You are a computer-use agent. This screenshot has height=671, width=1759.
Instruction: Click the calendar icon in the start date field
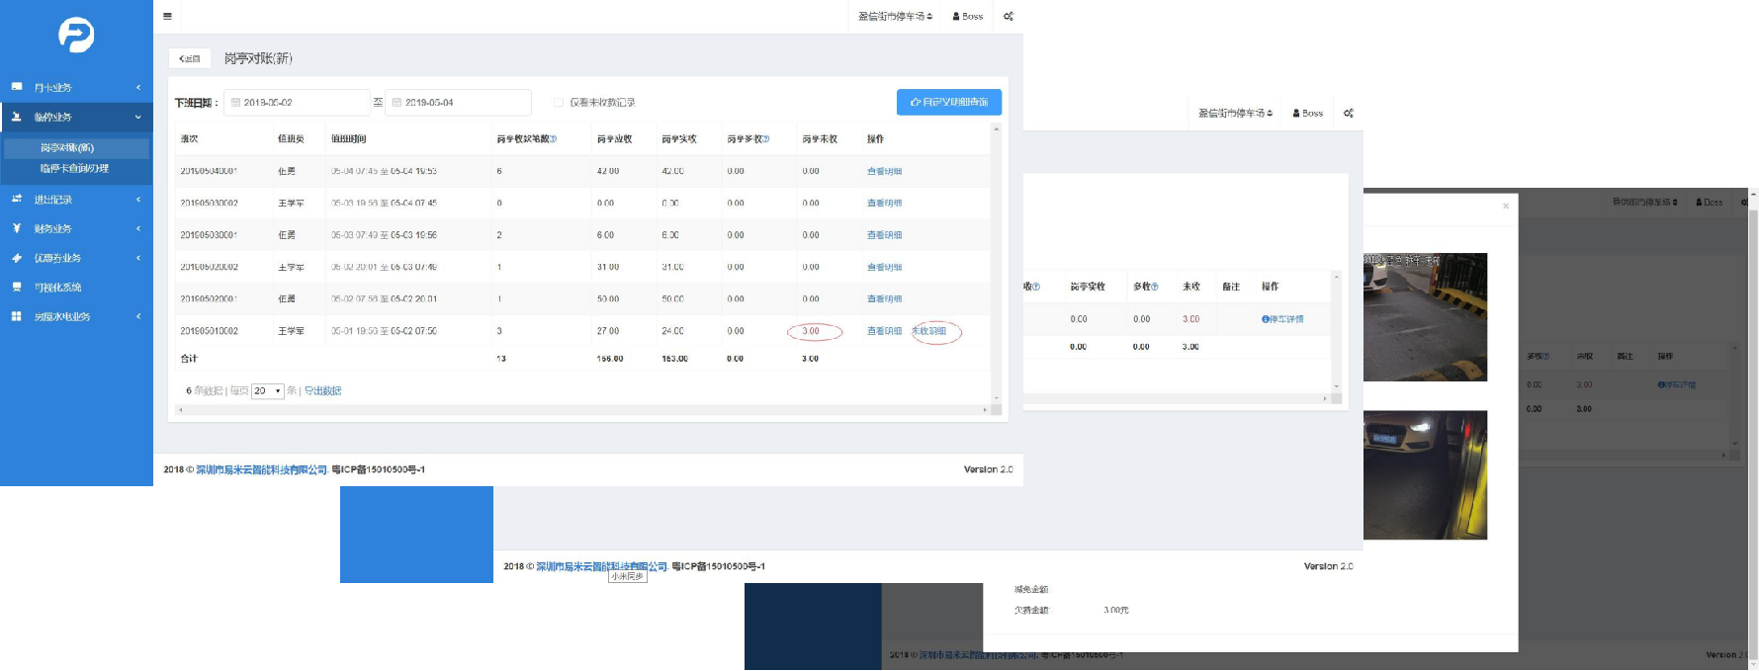(236, 103)
